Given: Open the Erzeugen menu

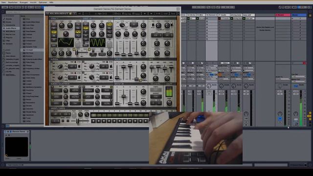Looking at the screenshot, I should [x=24, y=2].
